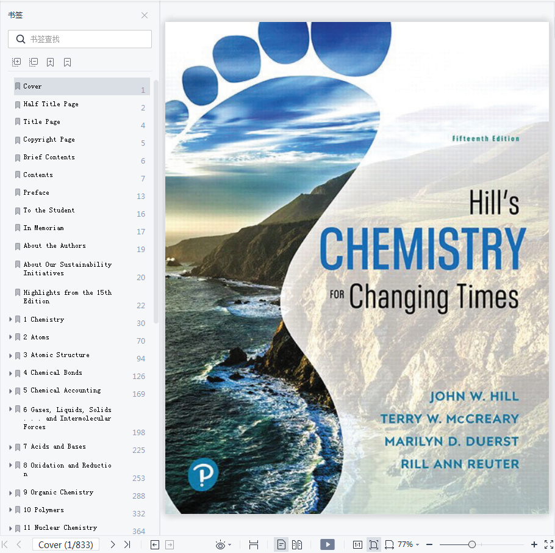The height and width of the screenshot is (553, 555).
Task: Click the bookmark icon beside Contents
Action: (x=18, y=175)
